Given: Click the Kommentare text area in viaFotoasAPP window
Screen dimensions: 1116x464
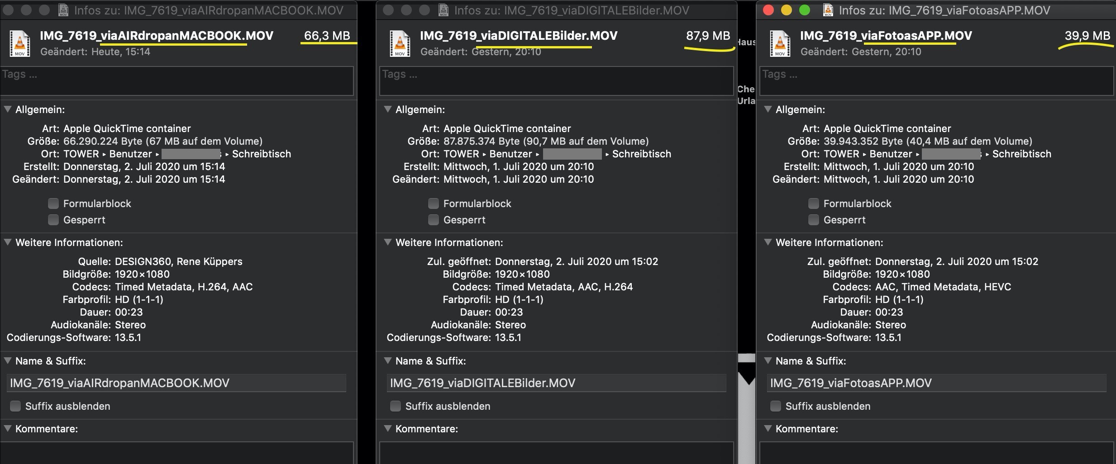Looking at the screenshot, I should tap(936, 453).
